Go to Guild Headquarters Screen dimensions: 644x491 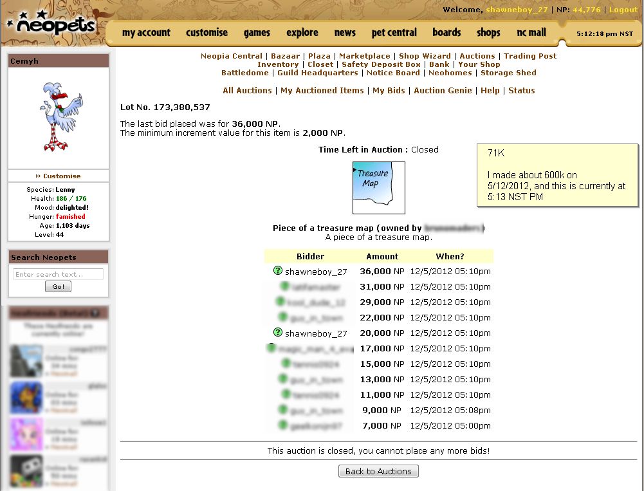tap(317, 73)
